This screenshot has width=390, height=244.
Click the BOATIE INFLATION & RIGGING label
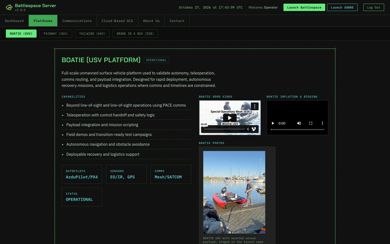(x=292, y=97)
